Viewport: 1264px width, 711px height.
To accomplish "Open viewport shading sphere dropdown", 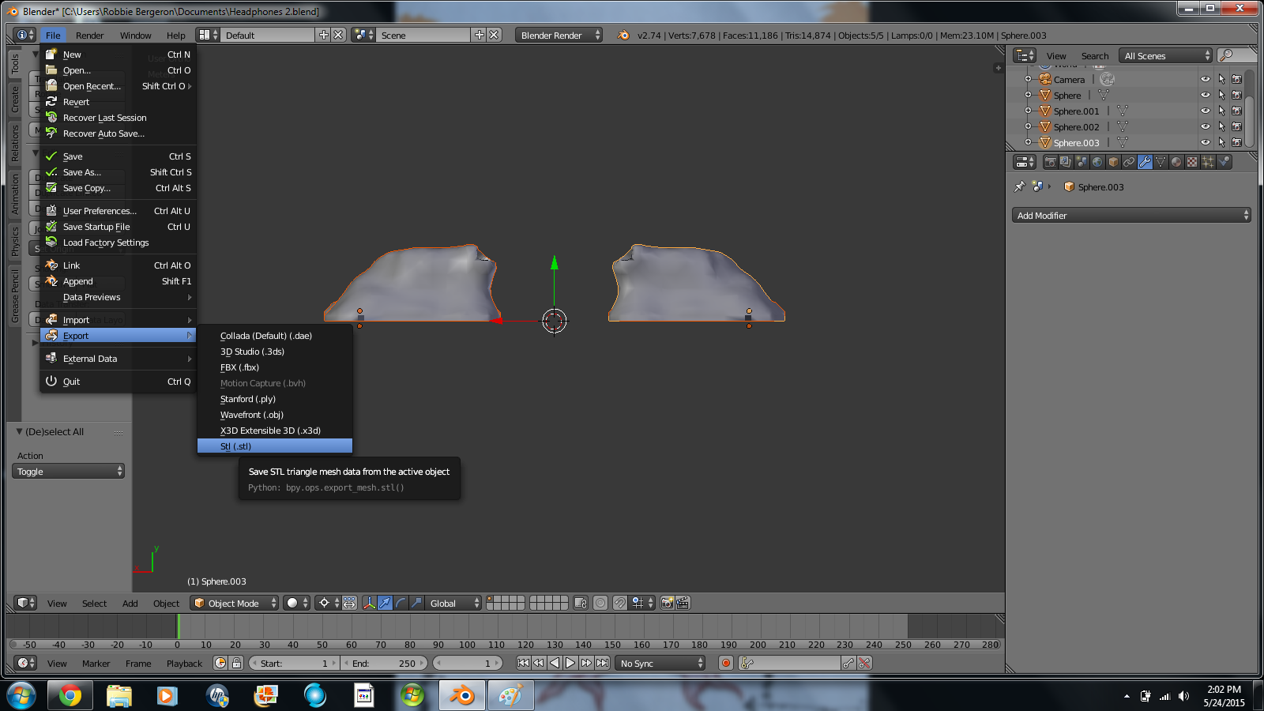I will pos(297,603).
